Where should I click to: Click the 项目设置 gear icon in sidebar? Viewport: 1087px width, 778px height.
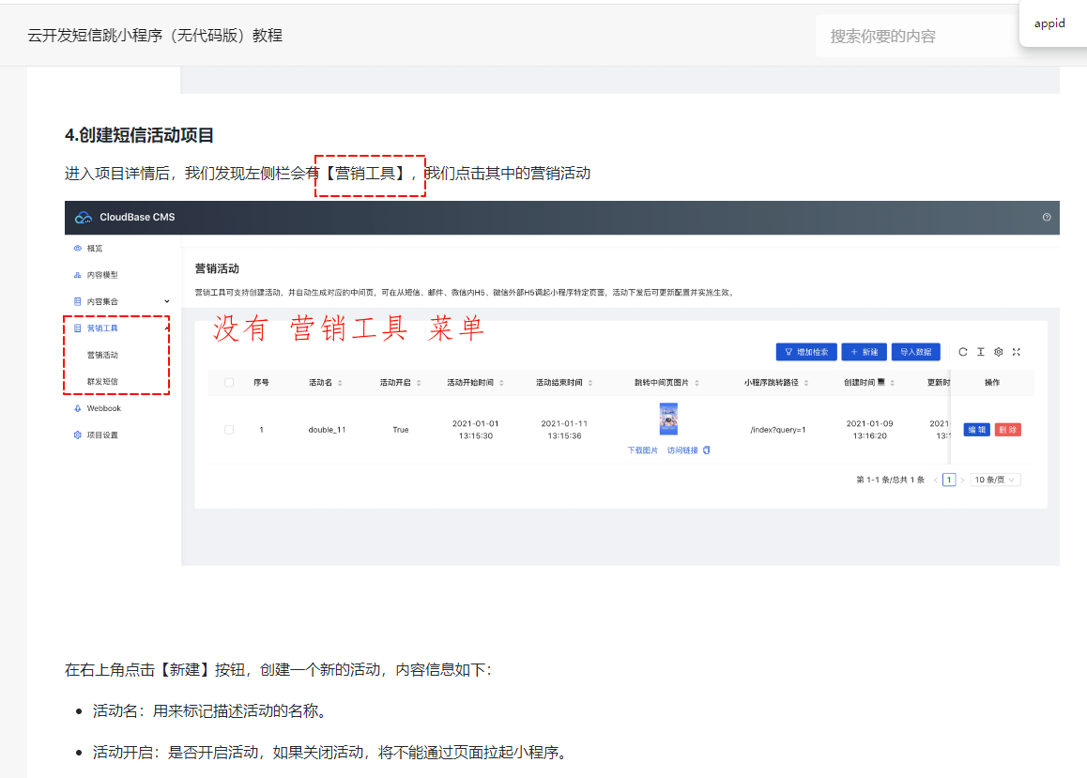click(x=78, y=435)
